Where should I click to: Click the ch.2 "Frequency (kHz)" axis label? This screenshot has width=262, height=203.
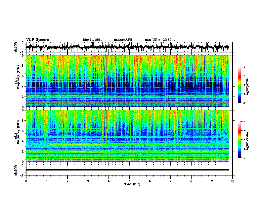click(18, 132)
